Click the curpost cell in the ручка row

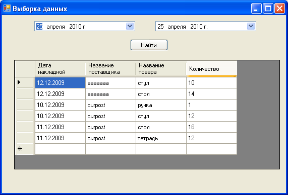pos(110,105)
